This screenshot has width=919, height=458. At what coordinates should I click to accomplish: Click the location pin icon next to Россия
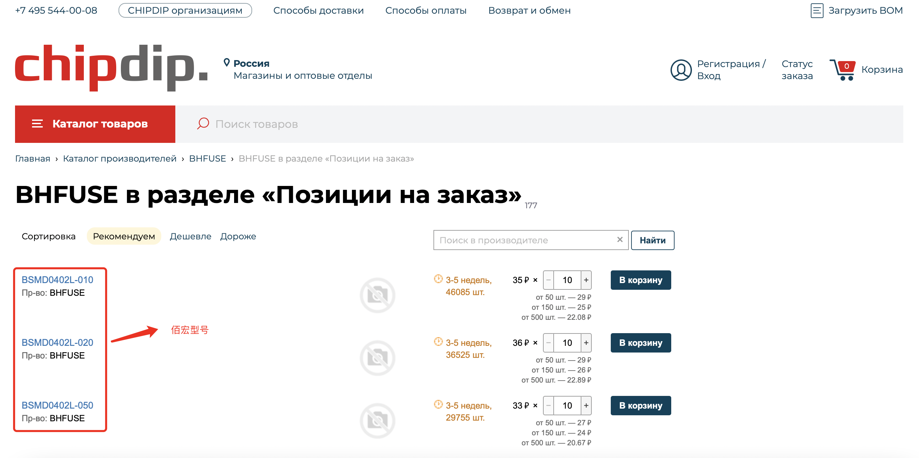pyautogui.click(x=226, y=63)
